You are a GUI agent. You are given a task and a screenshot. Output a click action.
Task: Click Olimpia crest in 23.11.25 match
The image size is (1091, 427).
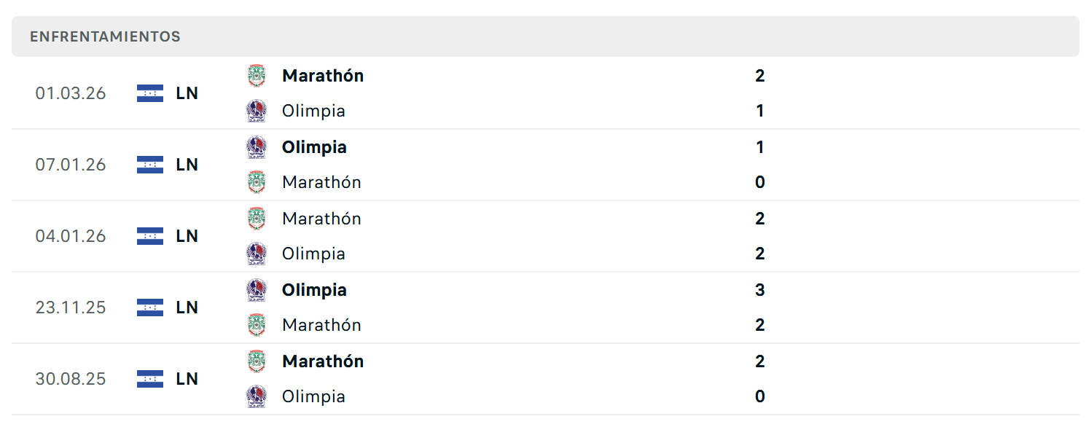[x=257, y=290]
